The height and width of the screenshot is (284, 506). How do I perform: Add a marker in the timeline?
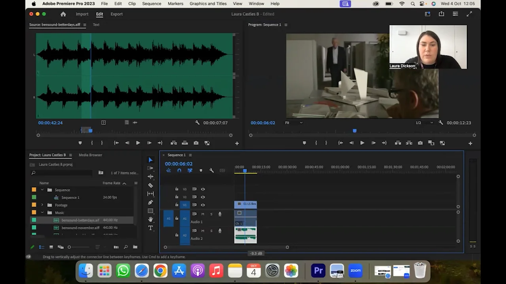pyautogui.click(x=201, y=170)
